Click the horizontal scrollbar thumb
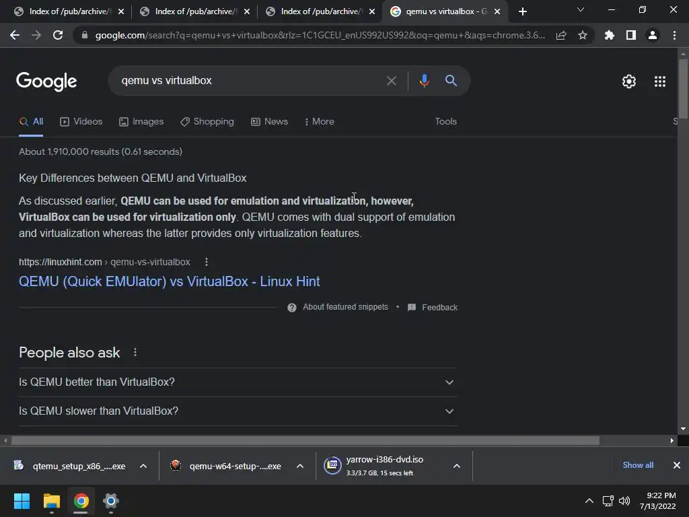 (x=305, y=440)
